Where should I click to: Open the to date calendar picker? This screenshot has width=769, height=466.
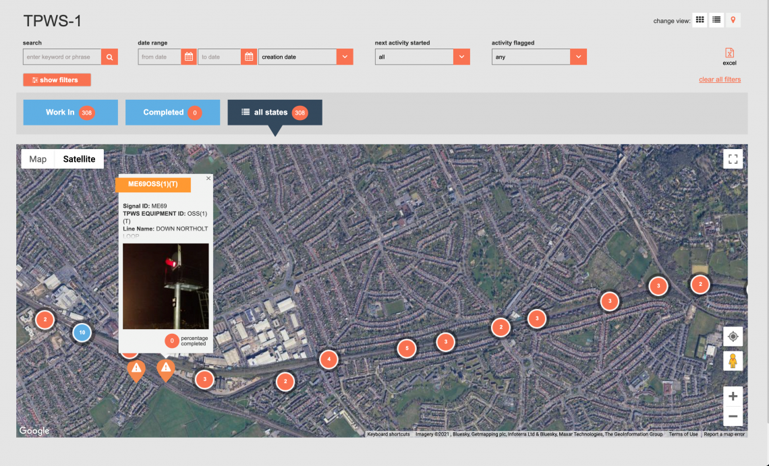click(249, 57)
